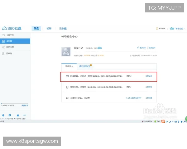
Task: Click the free expansion link
Action: click(25, 106)
